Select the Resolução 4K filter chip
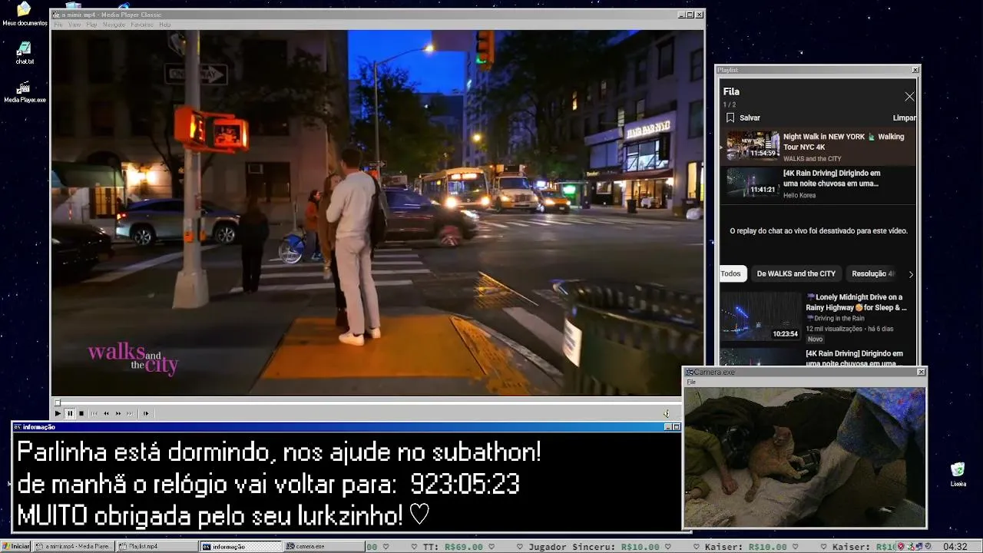The image size is (983, 553). (x=872, y=273)
